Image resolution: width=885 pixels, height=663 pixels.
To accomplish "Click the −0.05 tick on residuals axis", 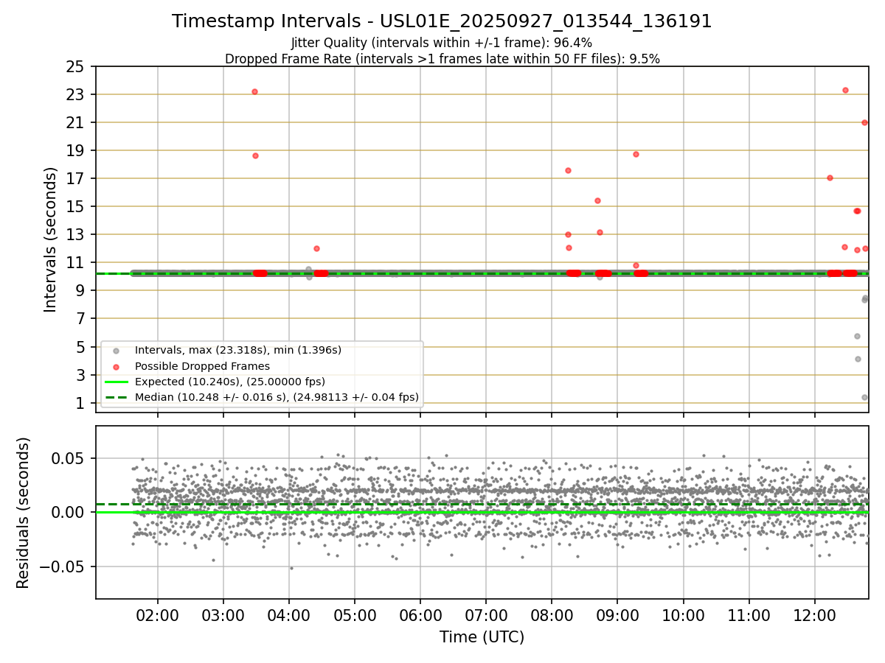I will tap(63, 566).
